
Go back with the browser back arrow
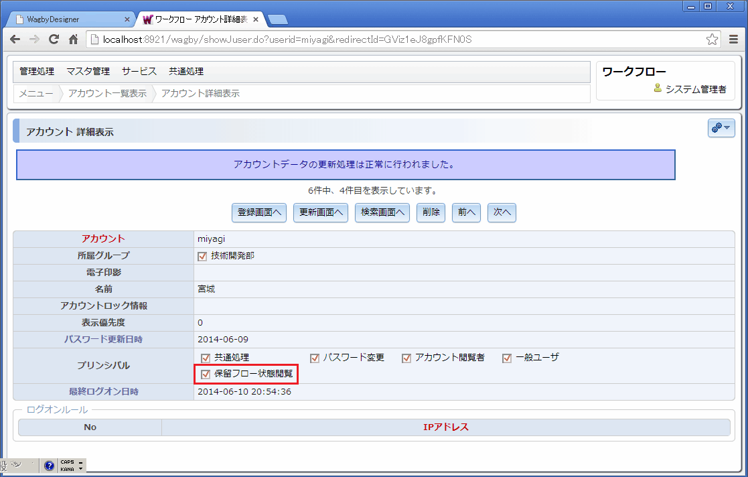[15, 39]
